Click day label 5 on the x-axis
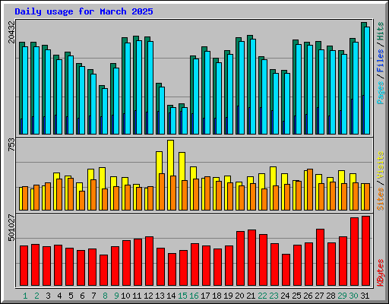This screenshot has width=389, height=304. pyautogui.click(x=71, y=296)
